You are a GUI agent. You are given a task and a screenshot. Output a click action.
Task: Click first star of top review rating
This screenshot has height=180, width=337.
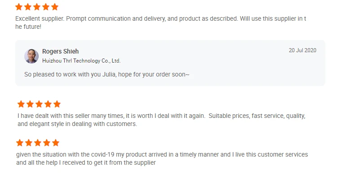(19, 7)
